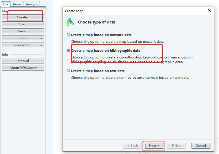219x154 pixels.
Task: Switch to the File tab
Action: pyautogui.click(x=5, y=4)
